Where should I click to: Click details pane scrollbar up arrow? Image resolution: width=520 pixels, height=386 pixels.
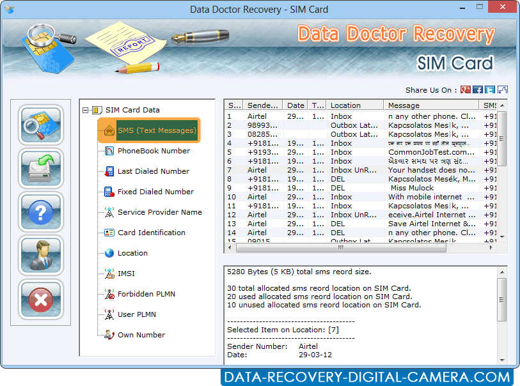[x=503, y=272]
